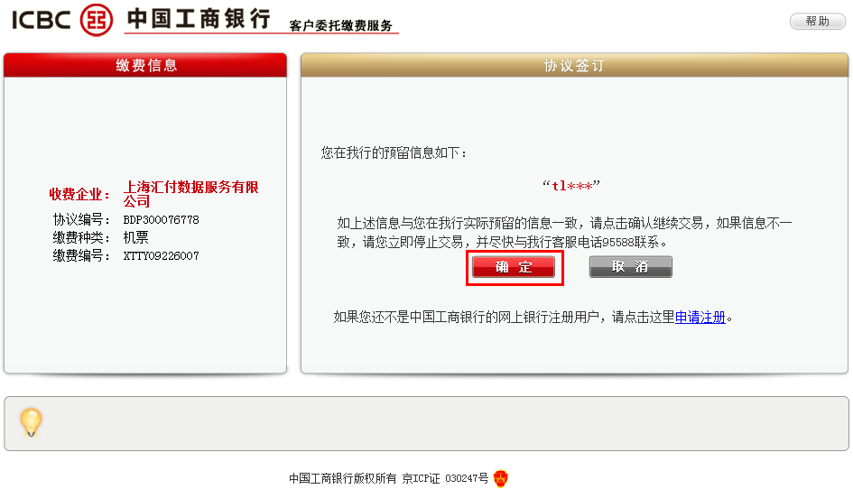This screenshot has width=853, height=489.
Task: Click the payment type value 机票
Action: pos(136,237)
